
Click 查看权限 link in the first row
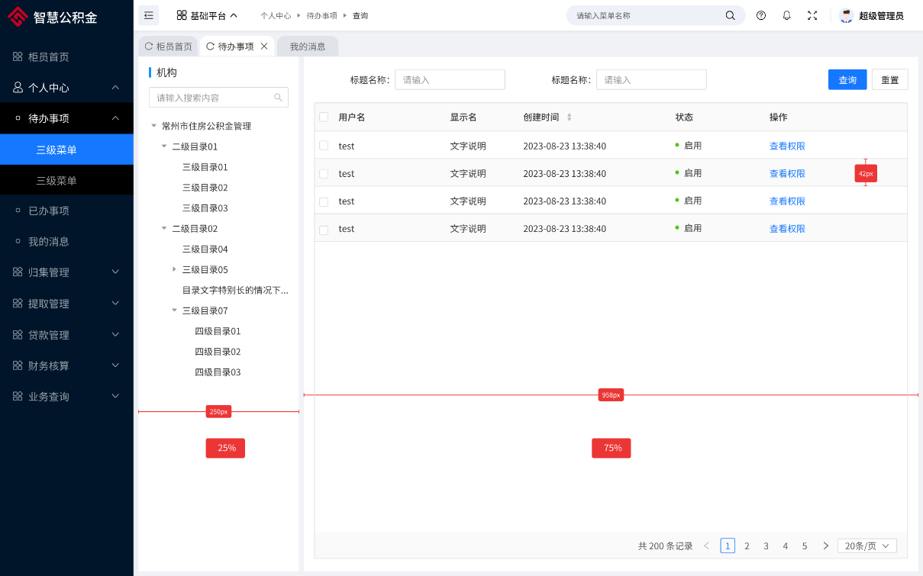[x=787, y=146]
